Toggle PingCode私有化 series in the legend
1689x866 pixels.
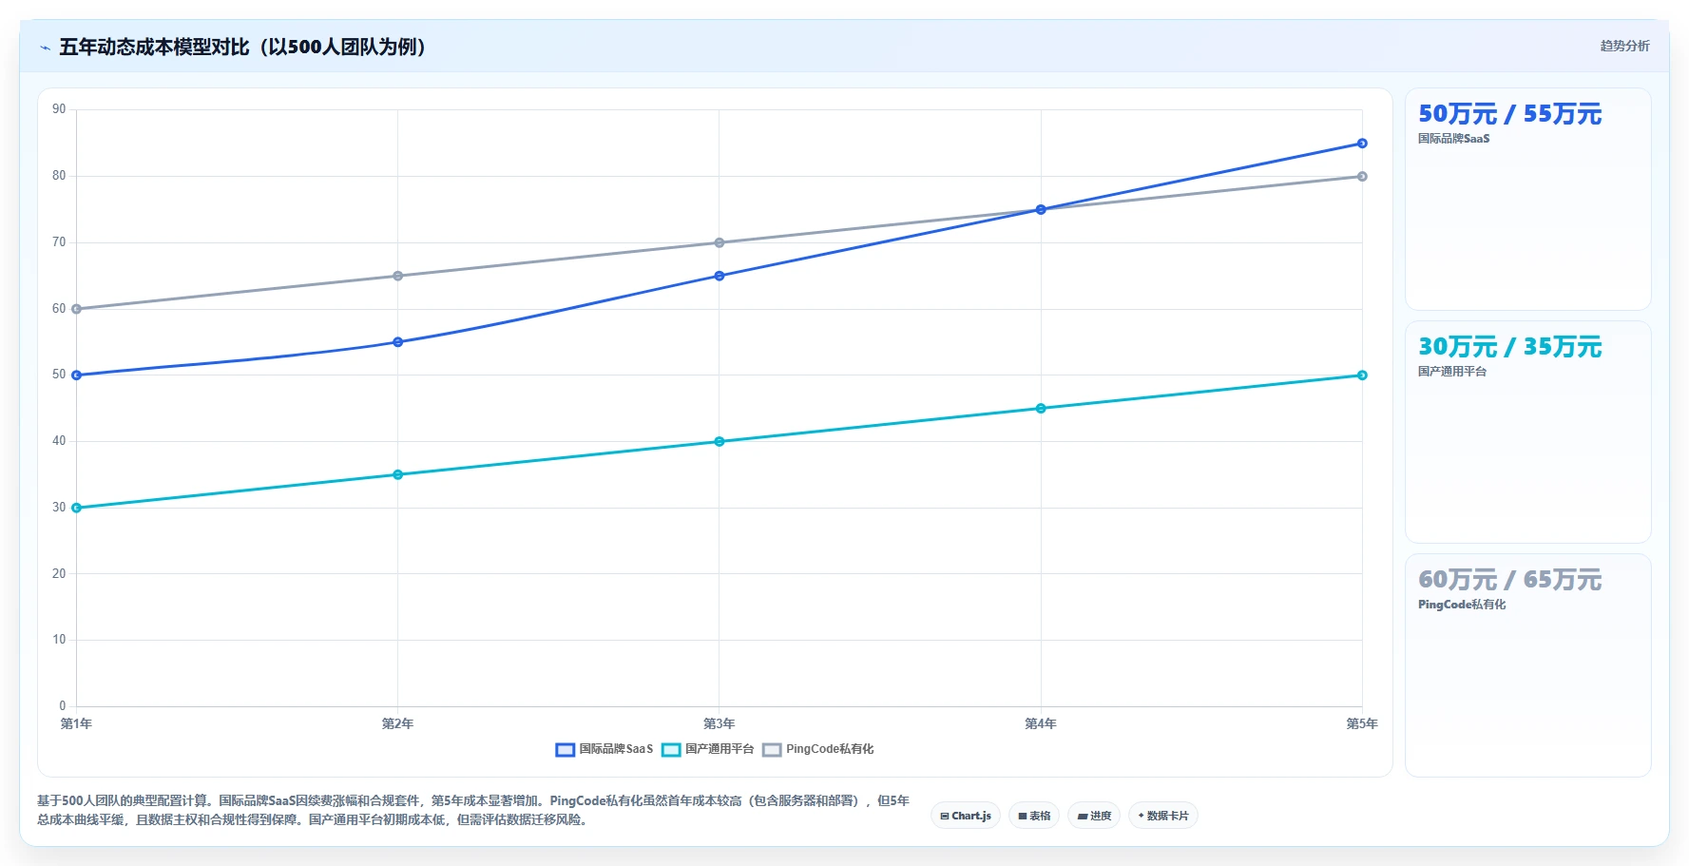818,749
